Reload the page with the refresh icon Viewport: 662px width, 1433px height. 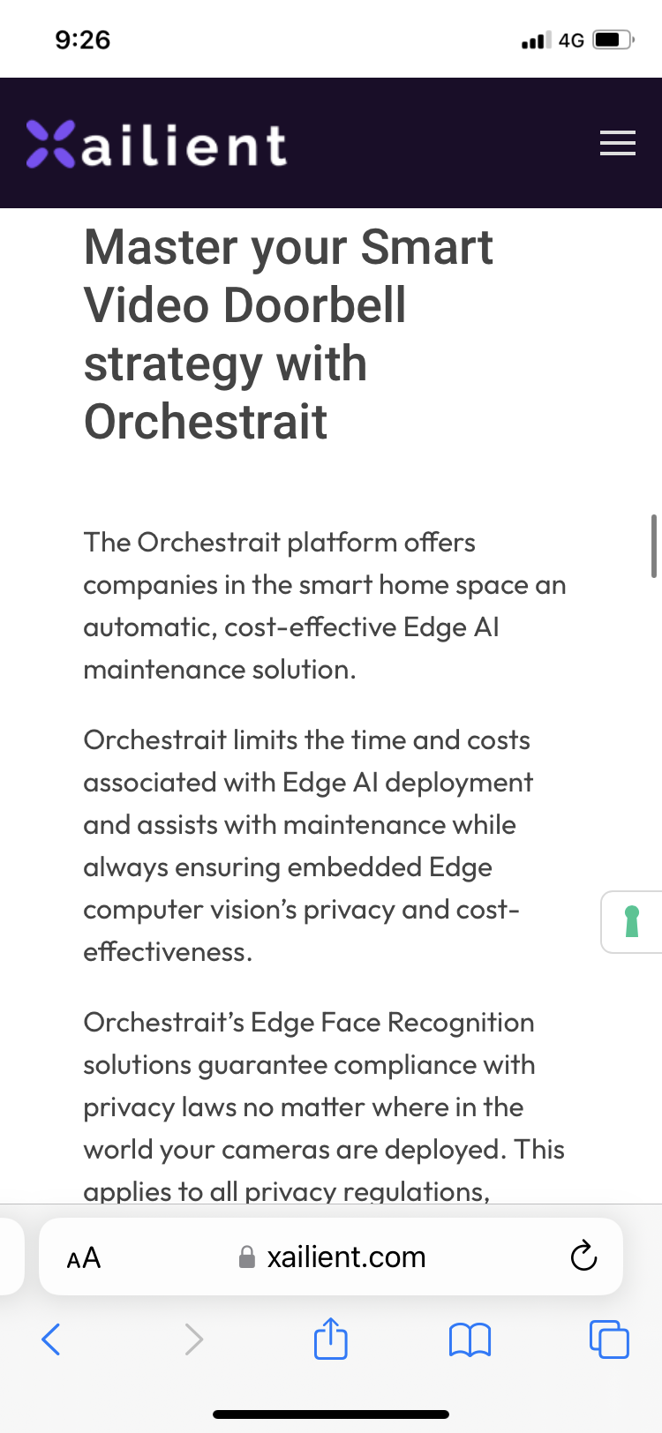[583, 1257]
